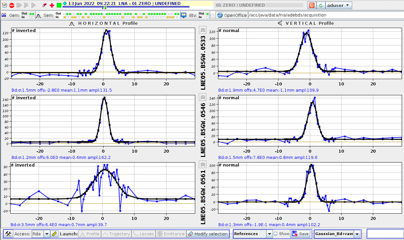Click fit text with ampl:119.6
The width and height of the screenshot is (404, 240).
tap(268, 158)
